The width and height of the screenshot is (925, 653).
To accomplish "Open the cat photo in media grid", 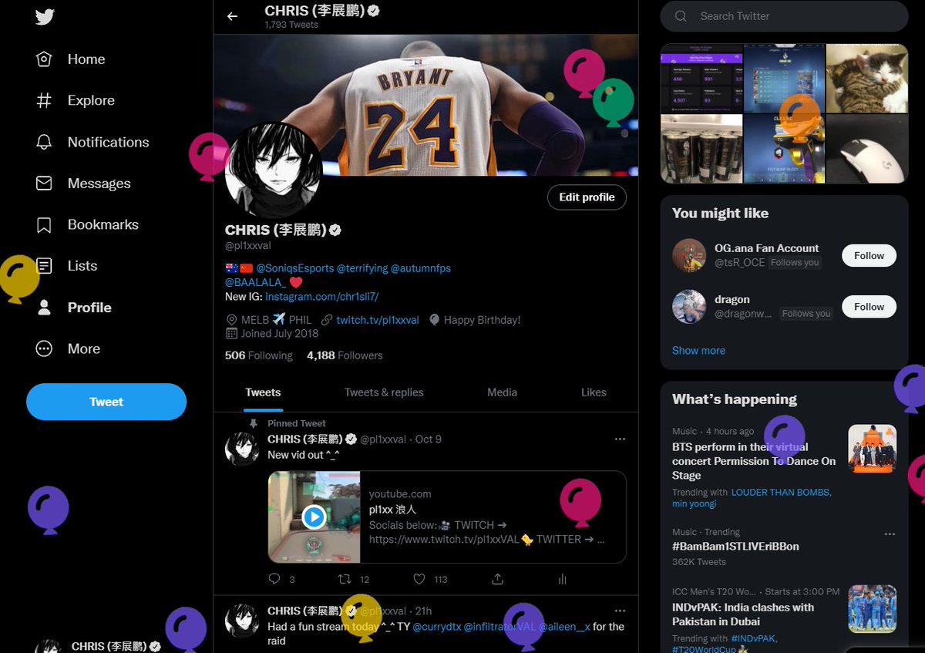I will [867, 78].
